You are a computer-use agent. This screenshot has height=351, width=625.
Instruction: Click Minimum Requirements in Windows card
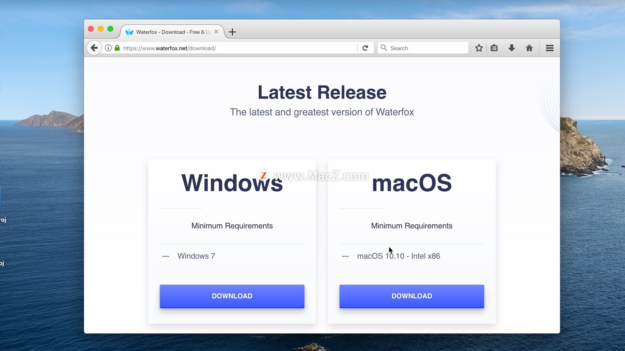point(232,226)
